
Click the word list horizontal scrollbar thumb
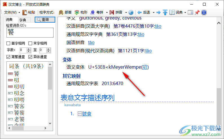click(x=18, y=128)
